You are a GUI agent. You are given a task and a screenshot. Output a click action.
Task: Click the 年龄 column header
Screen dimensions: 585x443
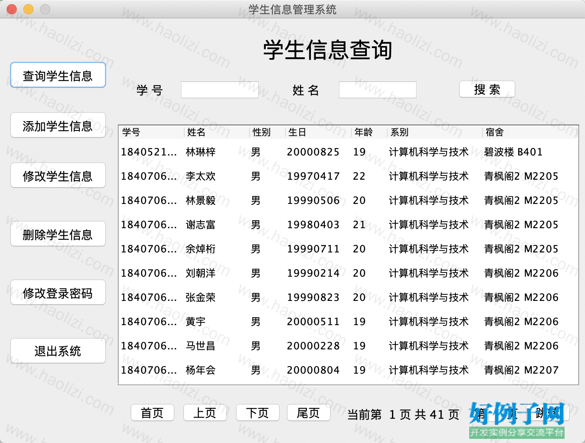coord(369,132)
